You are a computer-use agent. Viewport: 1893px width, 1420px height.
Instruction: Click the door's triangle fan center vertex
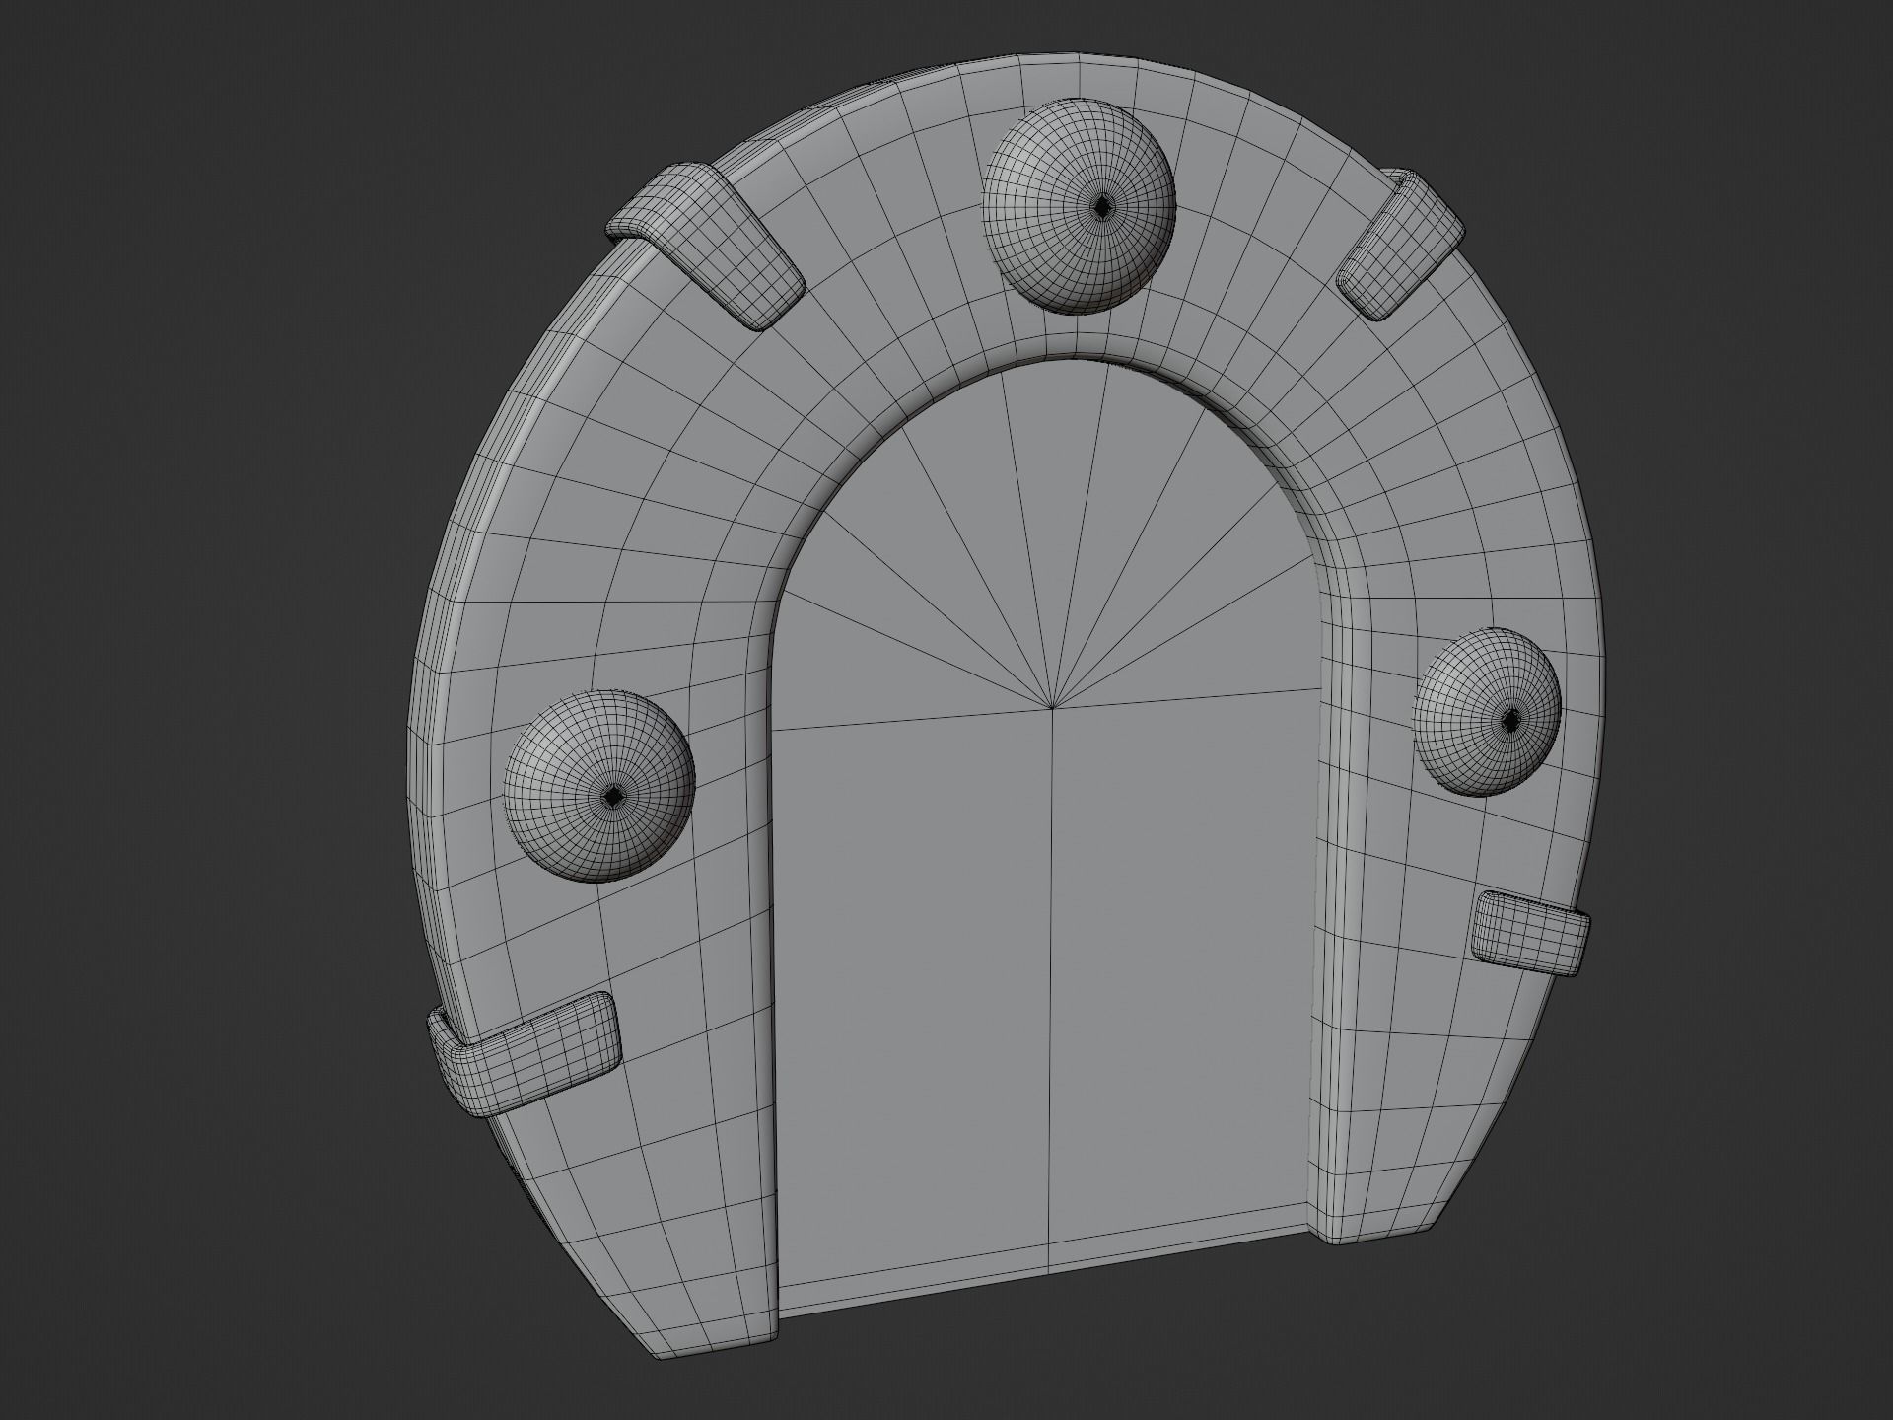pos(1053,707)
